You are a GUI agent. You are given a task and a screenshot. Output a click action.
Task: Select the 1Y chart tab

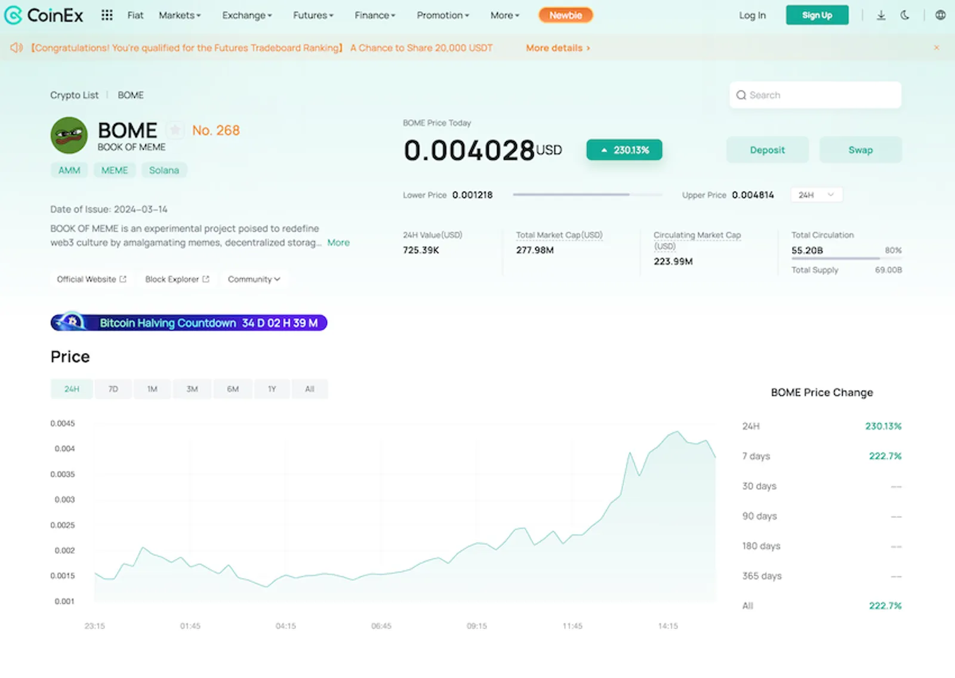(x=272, y=389)
